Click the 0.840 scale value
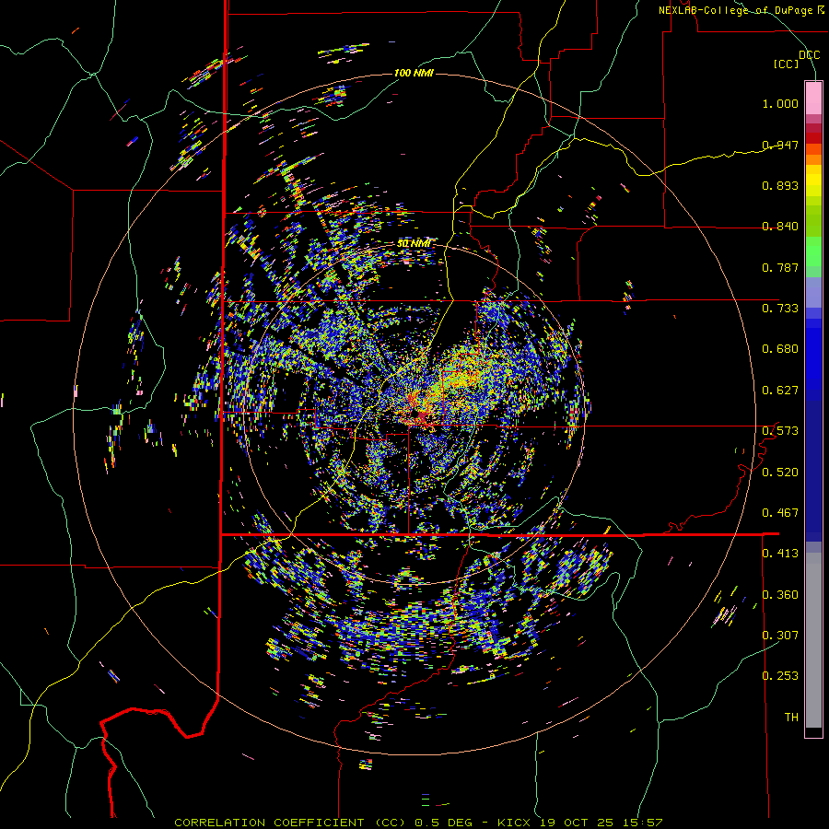The image size is (829, 829). [780, 227]
